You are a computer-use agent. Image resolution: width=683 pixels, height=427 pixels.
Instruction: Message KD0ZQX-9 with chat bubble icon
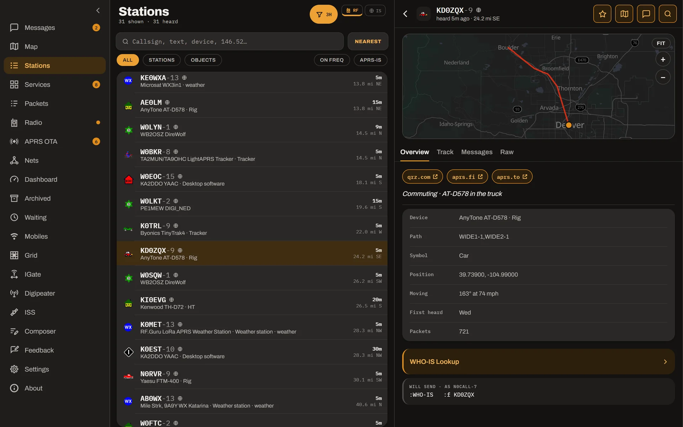(x=646, y=14)
